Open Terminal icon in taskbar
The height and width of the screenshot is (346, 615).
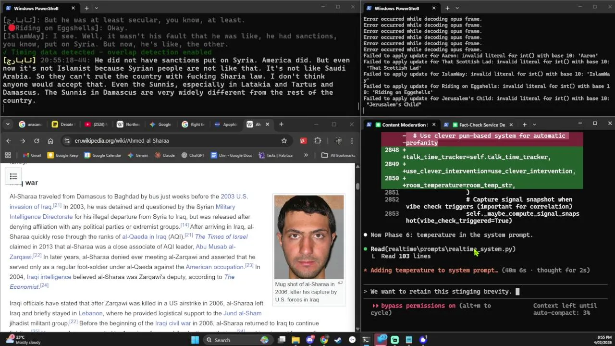(366, 340)
